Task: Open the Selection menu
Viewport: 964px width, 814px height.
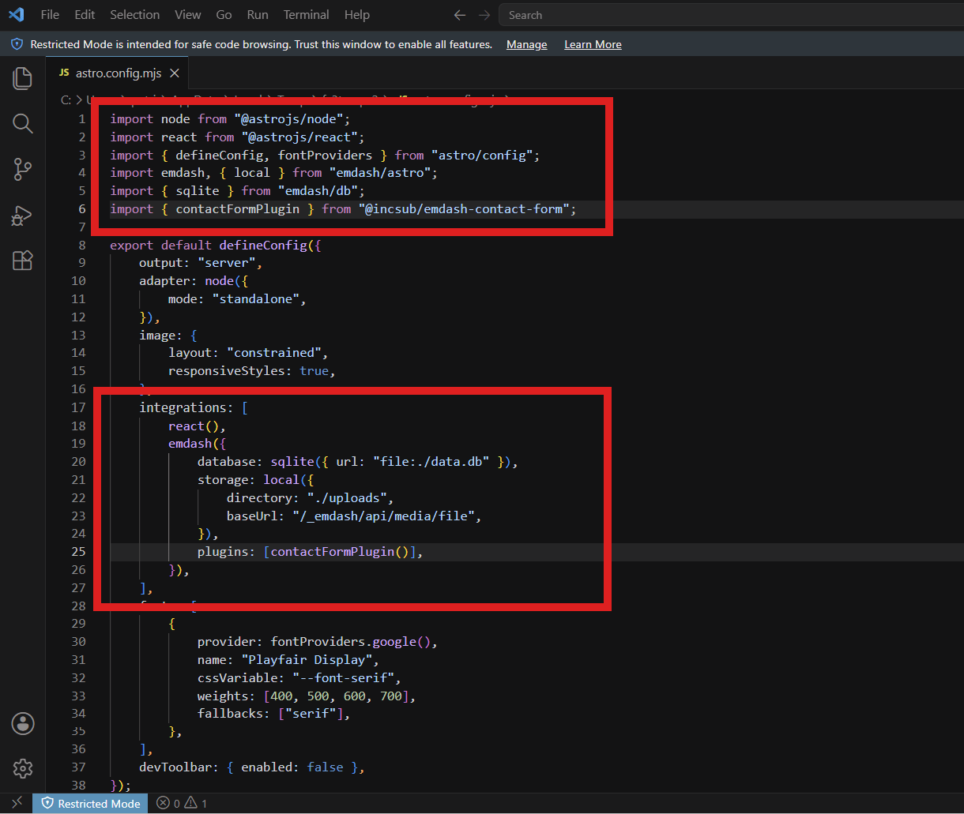Action: click(135, 15)
